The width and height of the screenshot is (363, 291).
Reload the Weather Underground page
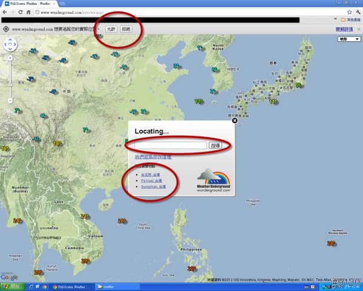[21, 12]
